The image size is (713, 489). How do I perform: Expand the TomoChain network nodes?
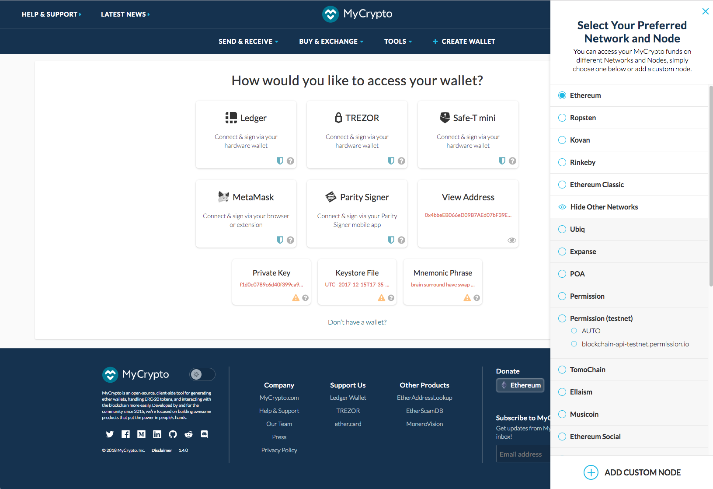(x=629, y=370)
